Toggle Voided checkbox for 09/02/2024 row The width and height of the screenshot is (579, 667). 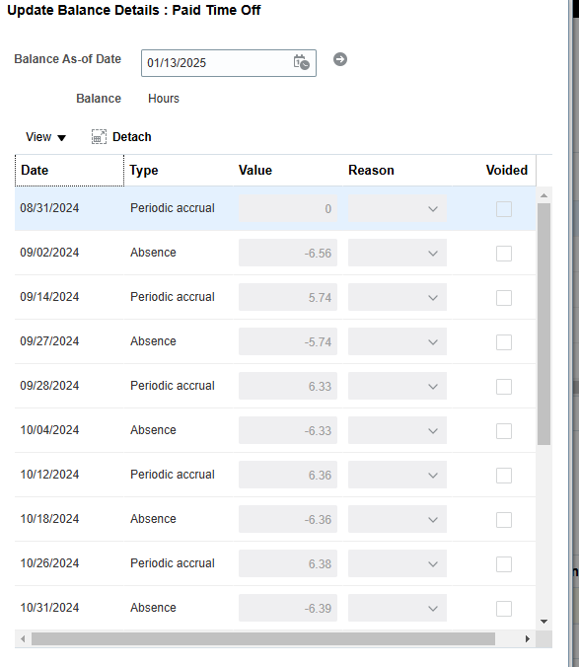[504, 254]
